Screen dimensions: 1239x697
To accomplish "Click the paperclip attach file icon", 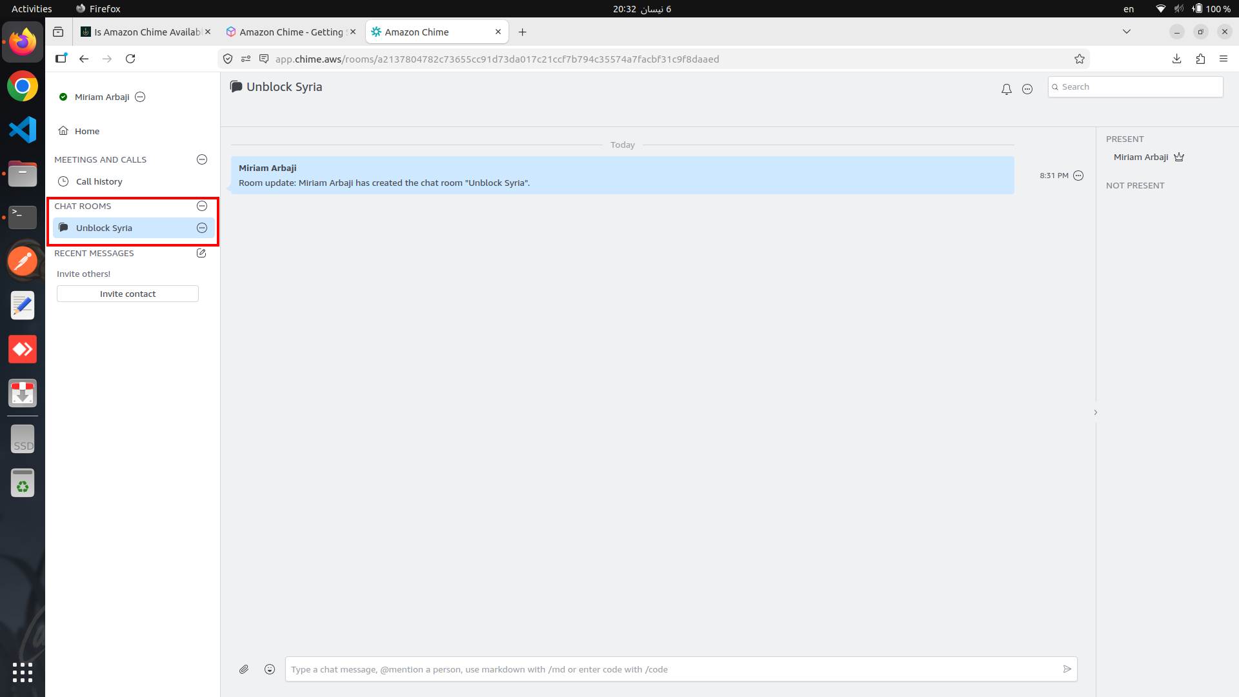I will (244, 669).
